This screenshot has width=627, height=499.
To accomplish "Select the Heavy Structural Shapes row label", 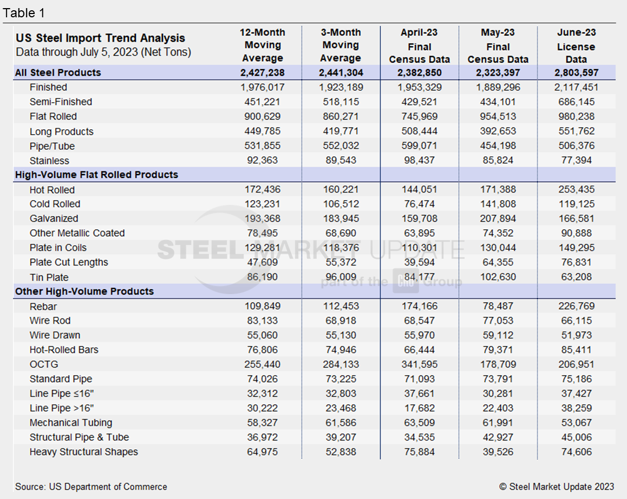I will (x=83, y=452).
